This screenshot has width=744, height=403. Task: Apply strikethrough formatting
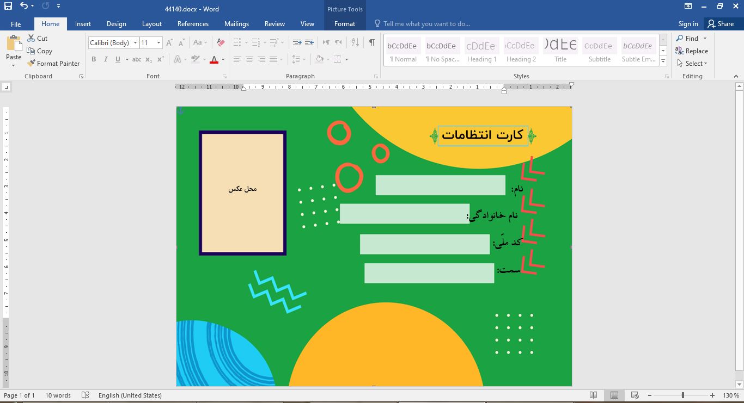coord(136,59)
